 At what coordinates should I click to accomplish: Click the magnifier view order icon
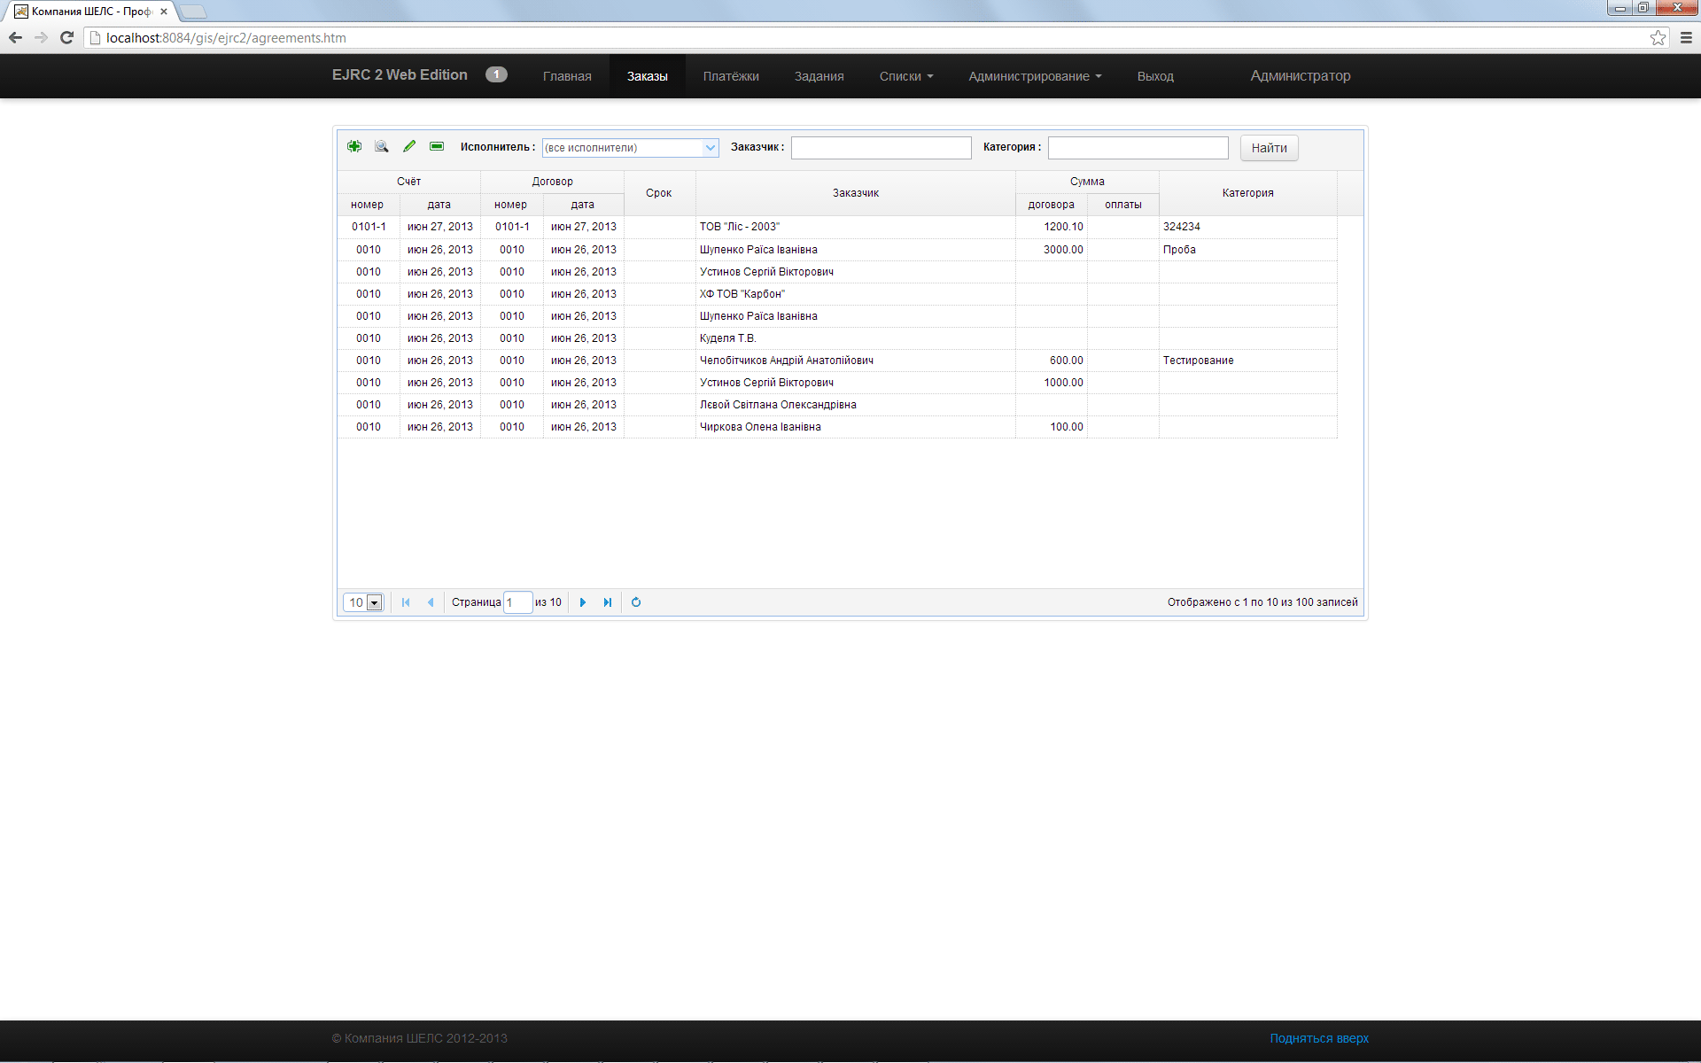click(x=382, y=146)
